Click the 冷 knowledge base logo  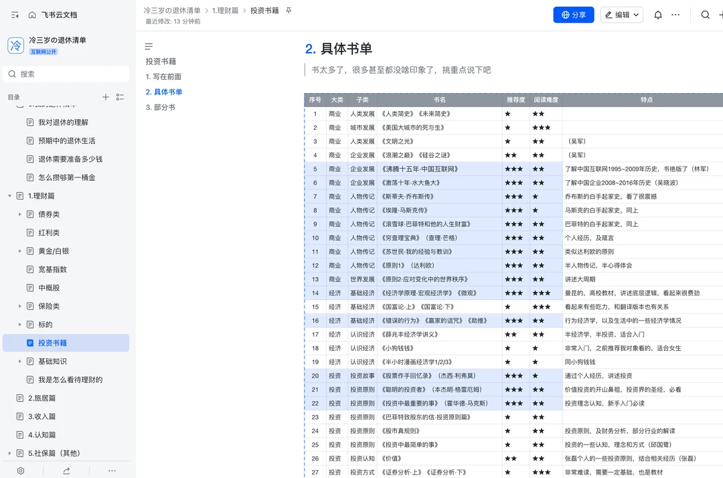pyautogui.click(x=15, y=45)
